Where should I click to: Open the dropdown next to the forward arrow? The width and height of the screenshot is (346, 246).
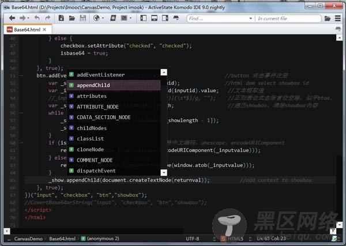(x=28, y=18)
